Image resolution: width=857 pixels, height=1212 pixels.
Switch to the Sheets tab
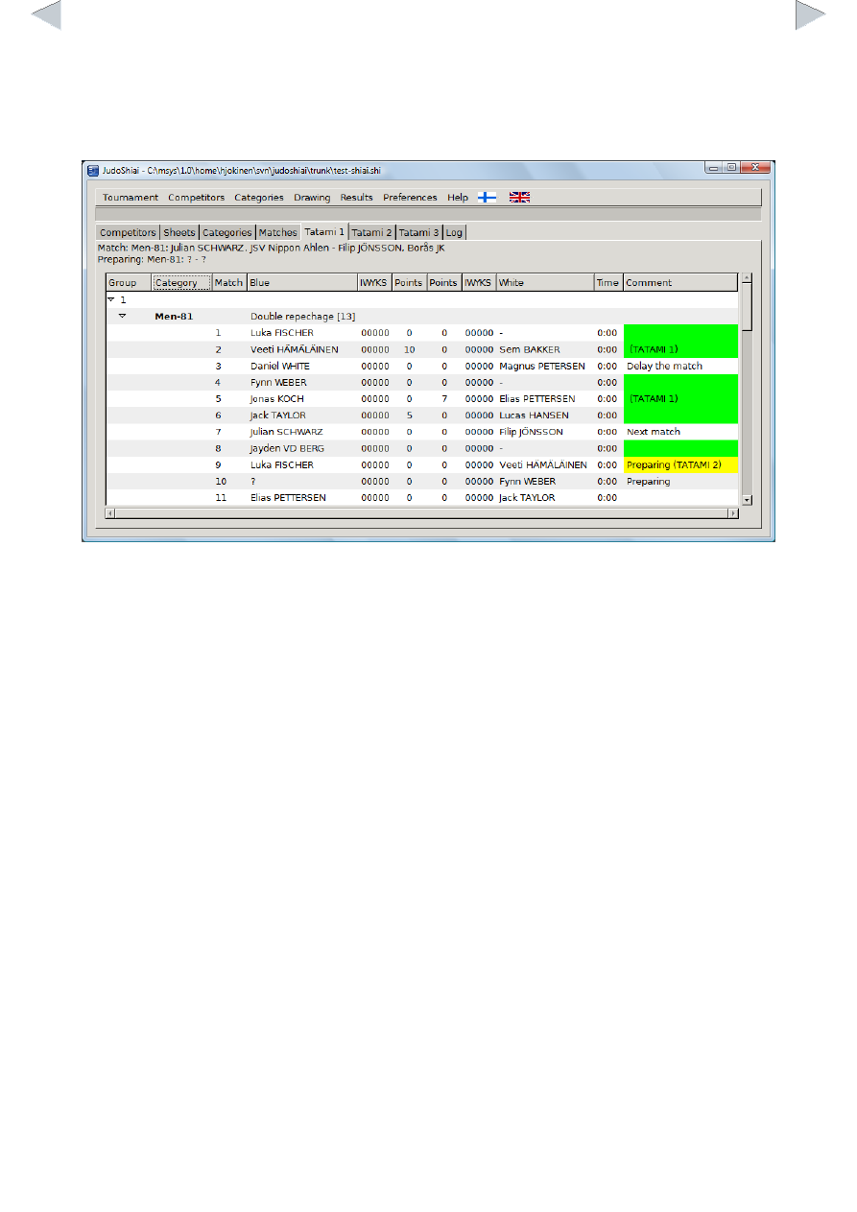(179, 232)
